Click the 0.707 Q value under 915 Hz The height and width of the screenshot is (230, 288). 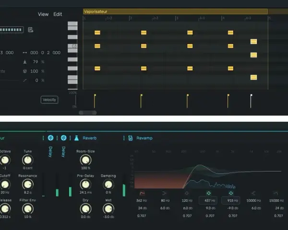click(x=233, y=216)
